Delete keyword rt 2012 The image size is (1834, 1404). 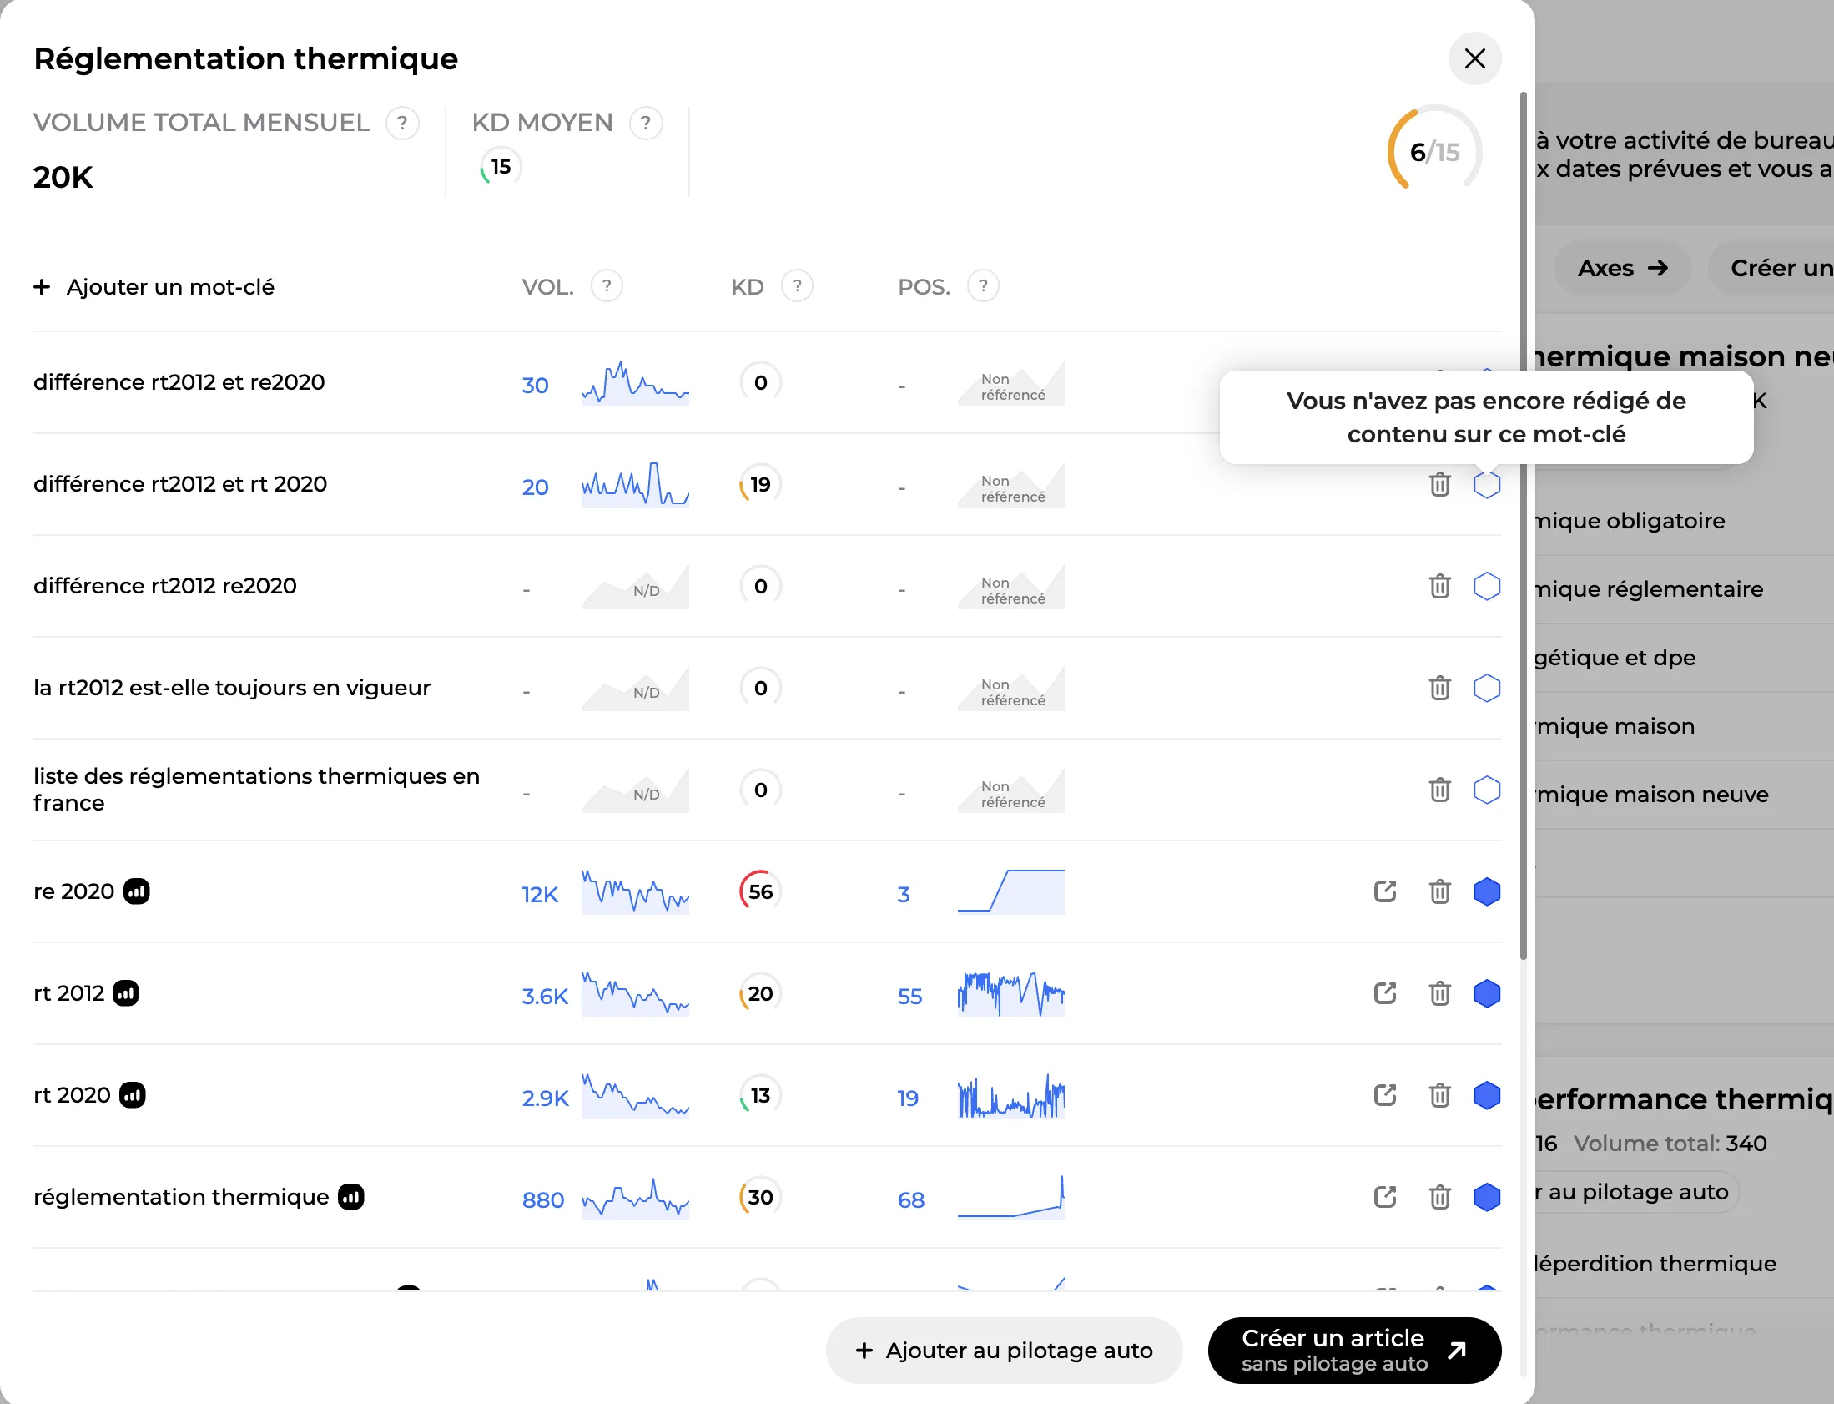coord(1439,993)
